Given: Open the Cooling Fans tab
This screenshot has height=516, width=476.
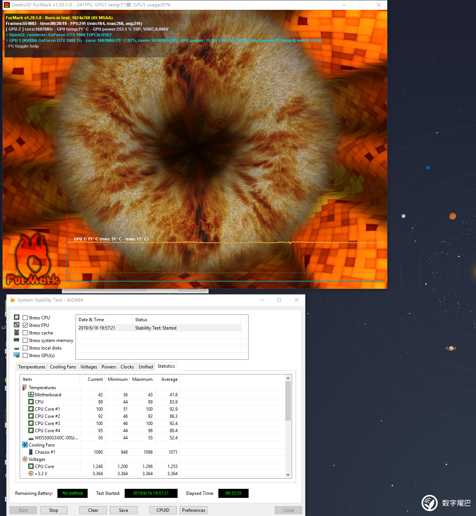Looking at the screenshot, I should click(x=63, y=367).
